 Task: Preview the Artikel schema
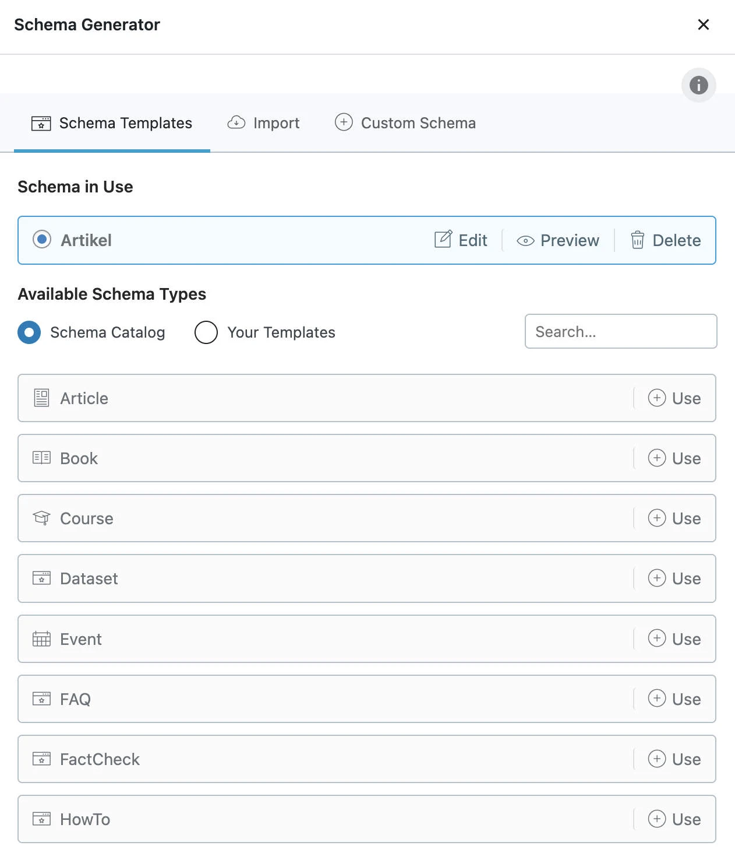[558, 240]
